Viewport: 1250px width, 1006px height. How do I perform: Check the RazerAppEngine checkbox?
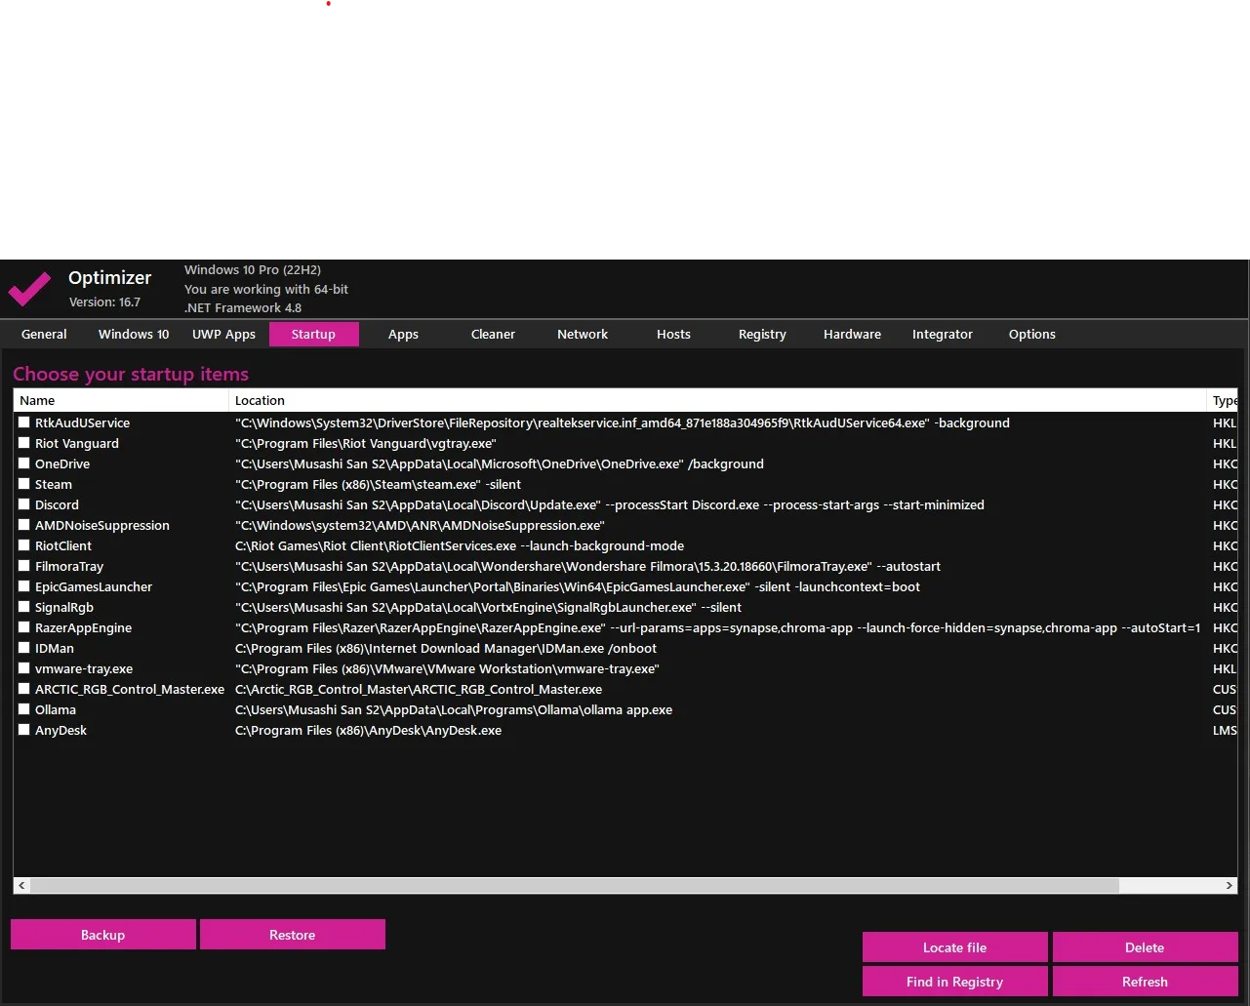coord(24,627)
